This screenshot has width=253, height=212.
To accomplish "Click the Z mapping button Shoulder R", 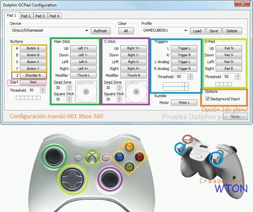I will click(33, 75).
